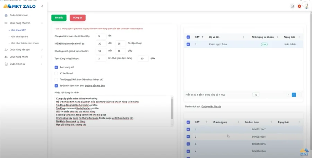
Task: Expand the Chức năng kết bạn menu
Action: [x=42, y=50]
